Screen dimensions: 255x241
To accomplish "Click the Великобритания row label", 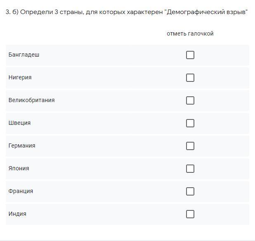I will click(x=31, y=100).
